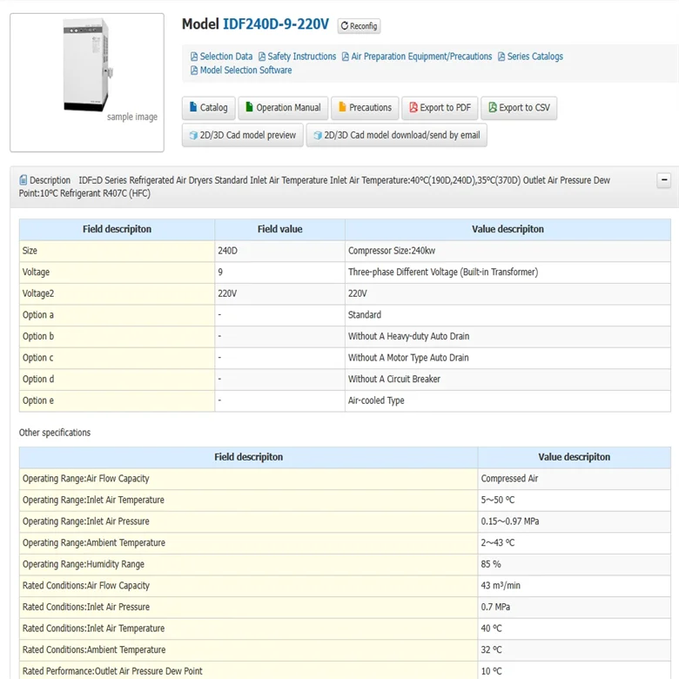
Task: Open the Selection Data PDF link
Action: coord(225,57)
